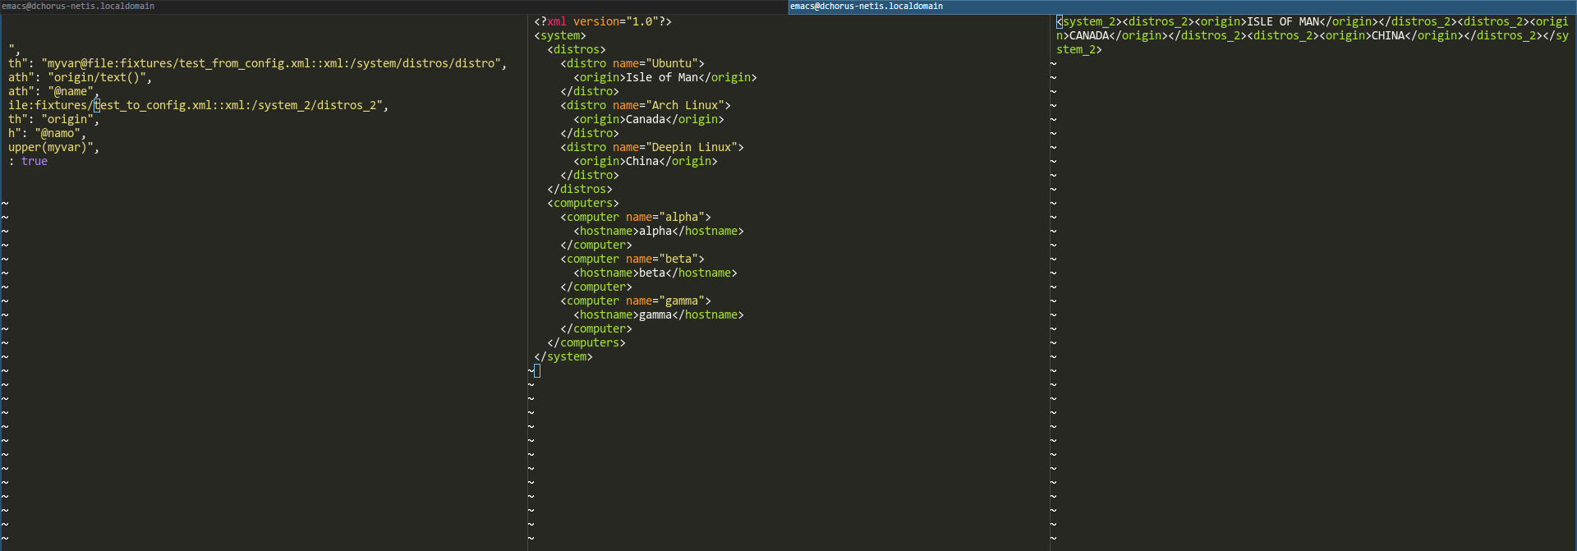The width and height of the screenshot is (1577, 551).
Task: Click the Isle of Man origin line
Action: (x=665, y=77)
